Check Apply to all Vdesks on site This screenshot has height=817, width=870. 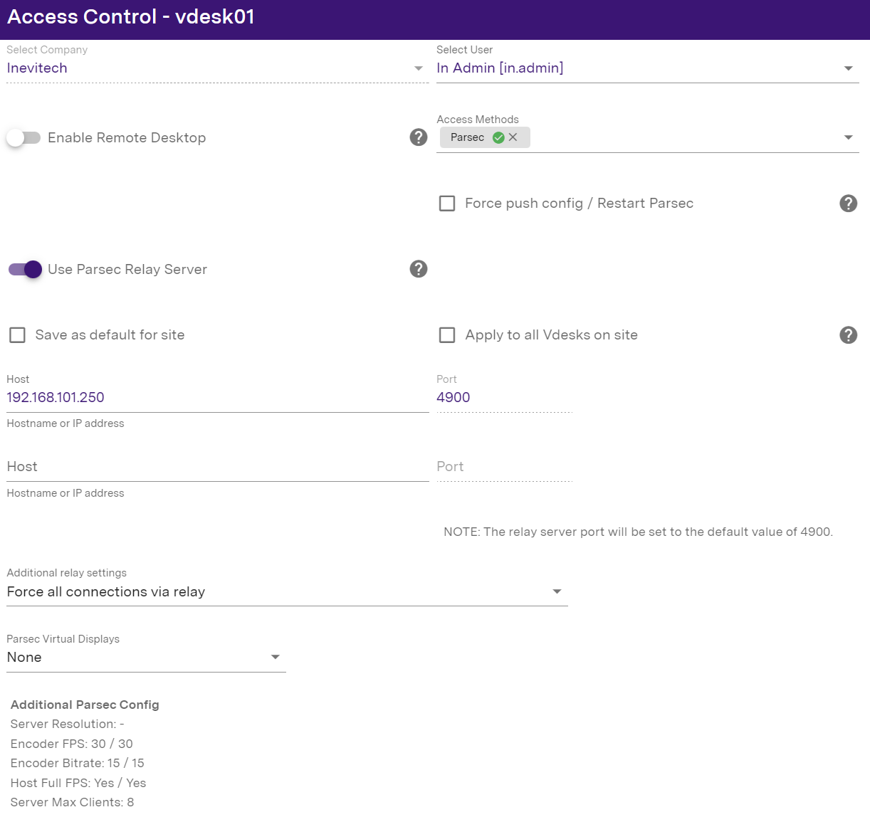point(447,334)
